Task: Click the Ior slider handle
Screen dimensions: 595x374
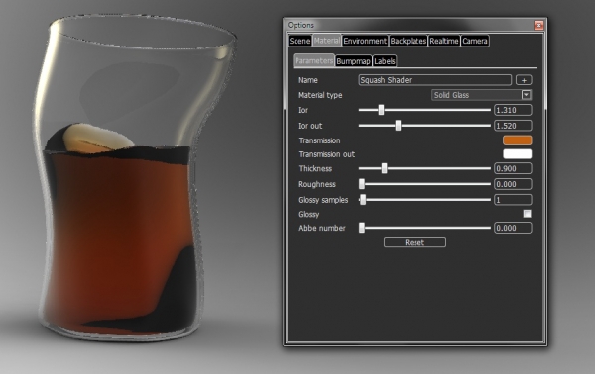Action: [381, 110]
